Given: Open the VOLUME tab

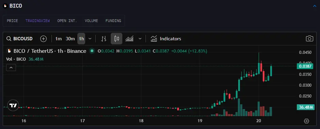Looking at the screenshot, I should [91, 21].
